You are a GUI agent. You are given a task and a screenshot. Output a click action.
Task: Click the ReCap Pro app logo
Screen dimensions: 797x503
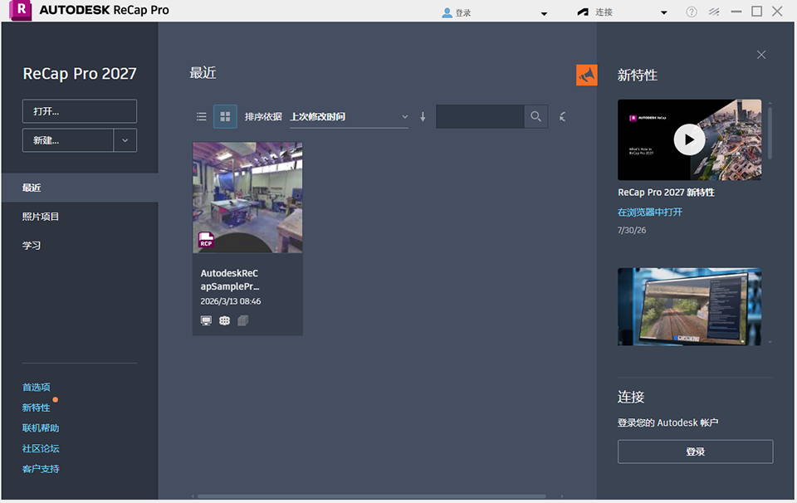[x=20, y=10]
